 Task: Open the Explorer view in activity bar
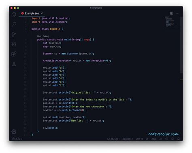pyautogui.click(x=14, y=15)
